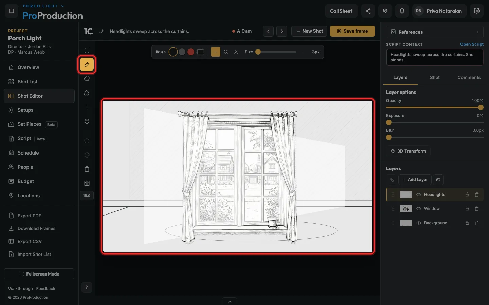489x305 pixels.
Task: Select the text tool
Action: pos(87,107)
